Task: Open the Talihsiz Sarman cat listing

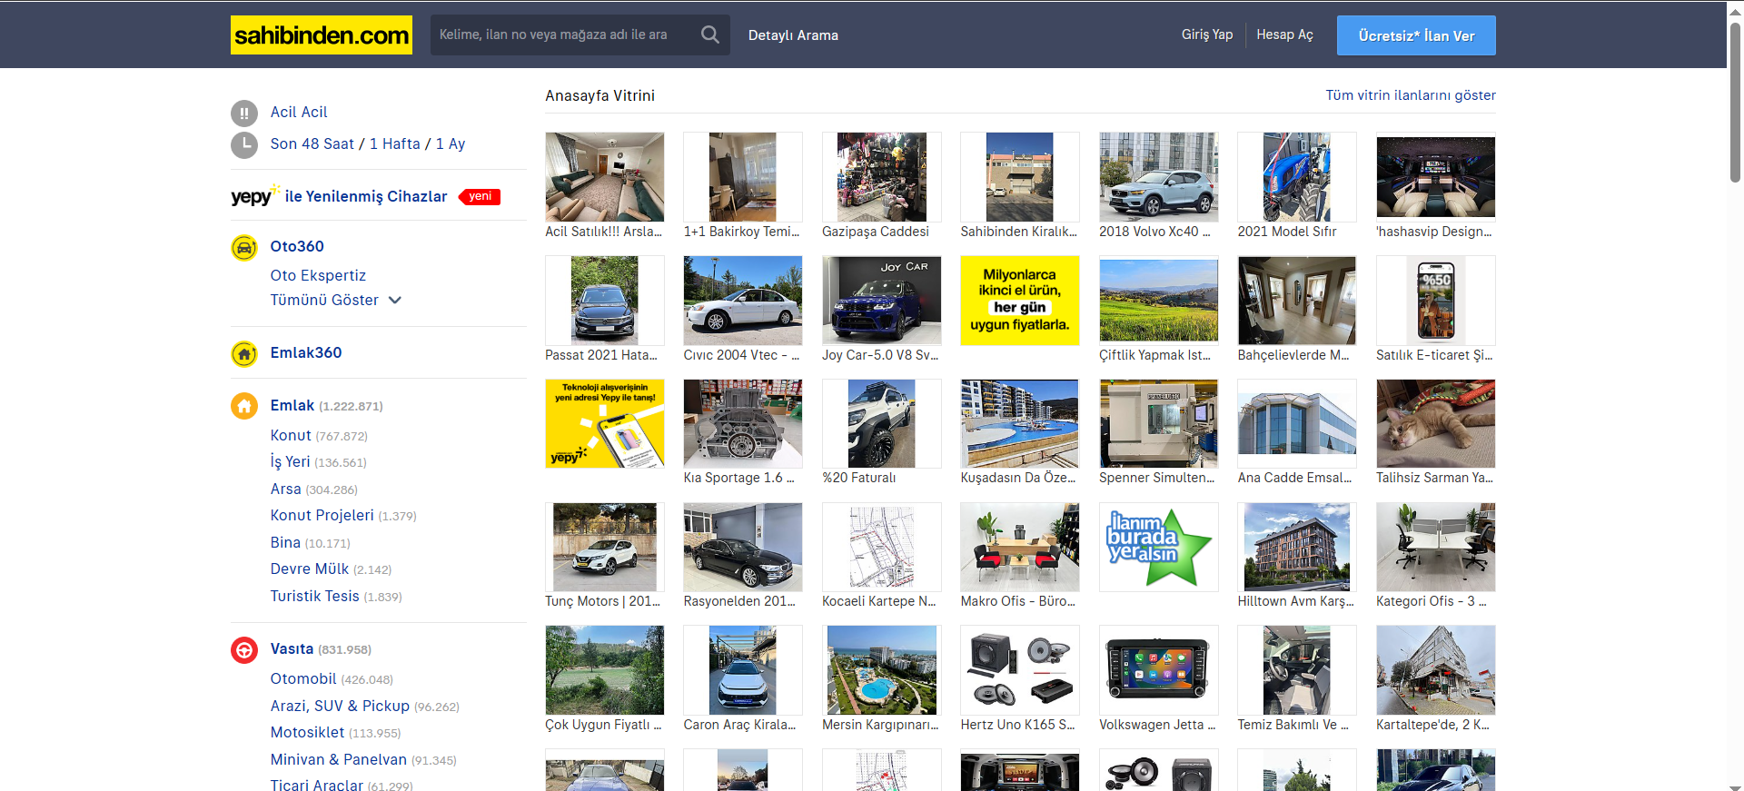Action: click(1436, 423)
